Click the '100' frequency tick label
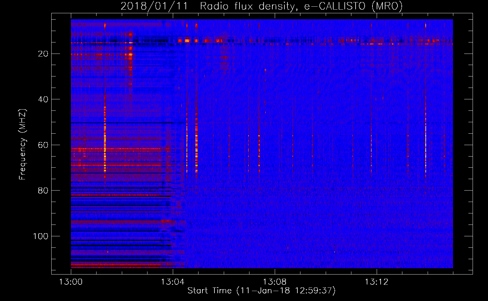488x301 pixels. 41,236
